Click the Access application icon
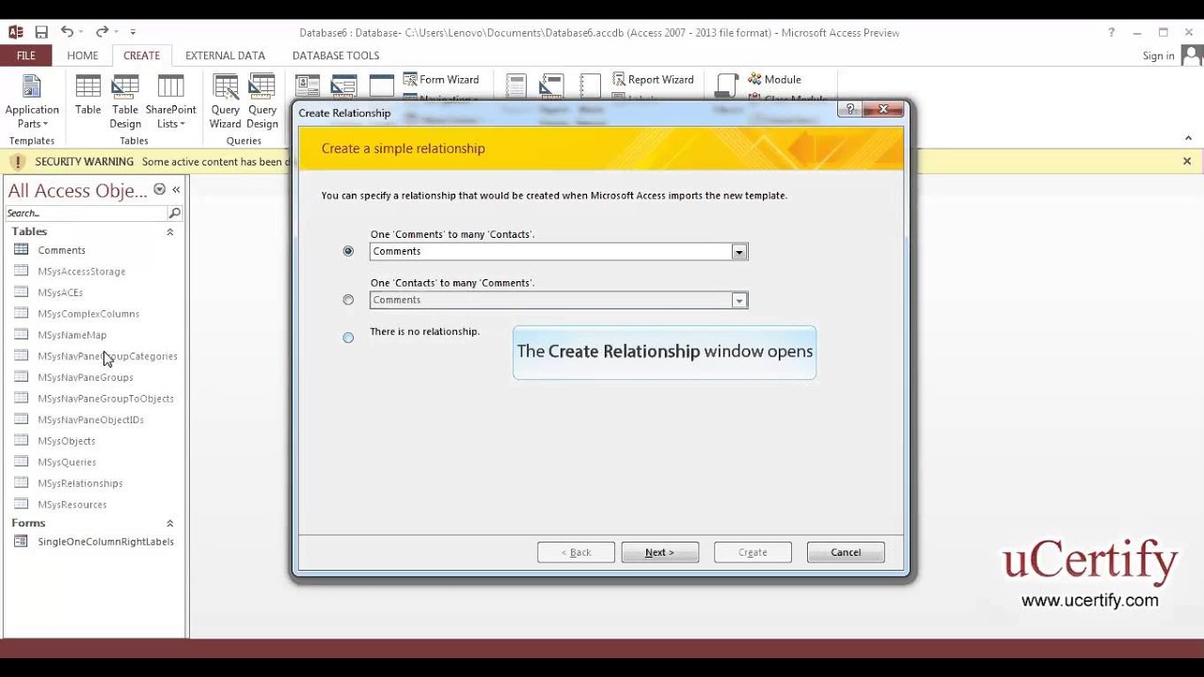This screenshot has height=677, width=1204. tap(16, 32)
